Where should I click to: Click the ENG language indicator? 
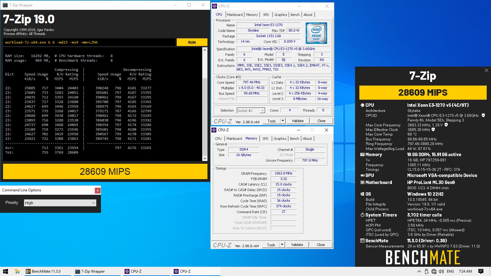(x=450, y=271)
